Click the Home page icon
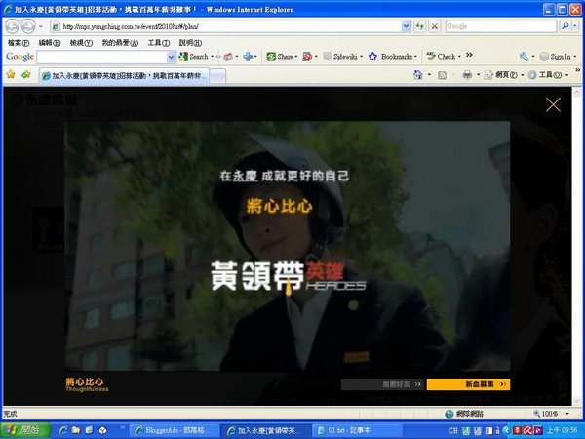Screen dimensions: 585x439 click(418, 75)
